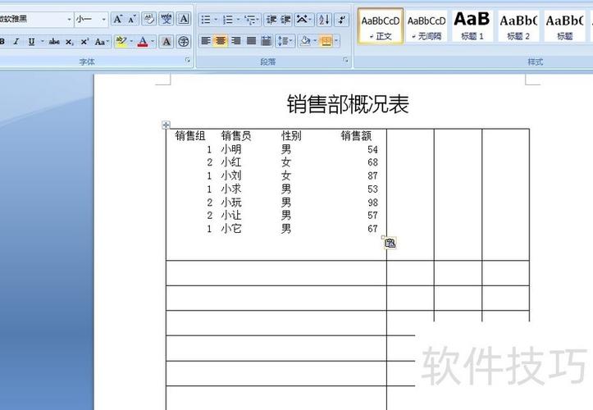Open the Borders dropdown arrow
The image size is (593, 410).
(336, 40)
